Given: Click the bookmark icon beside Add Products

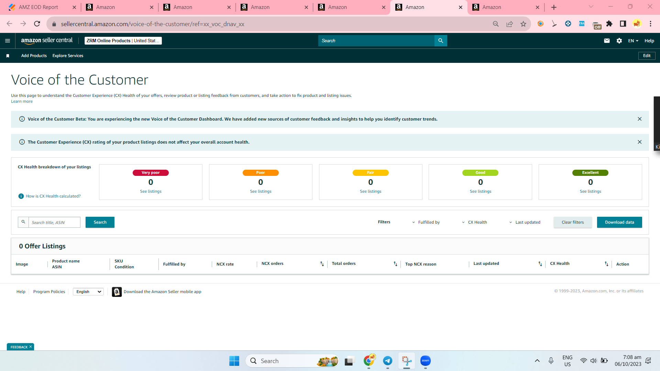Looking at the screenshot, I should click(x=8, y=56).
